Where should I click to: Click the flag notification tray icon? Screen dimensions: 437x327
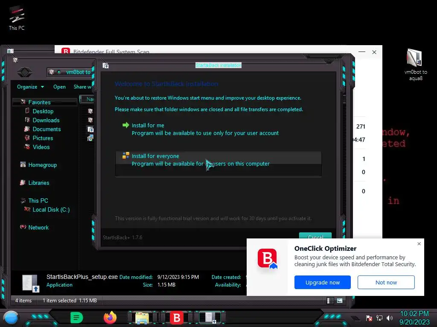pos(369,318)
